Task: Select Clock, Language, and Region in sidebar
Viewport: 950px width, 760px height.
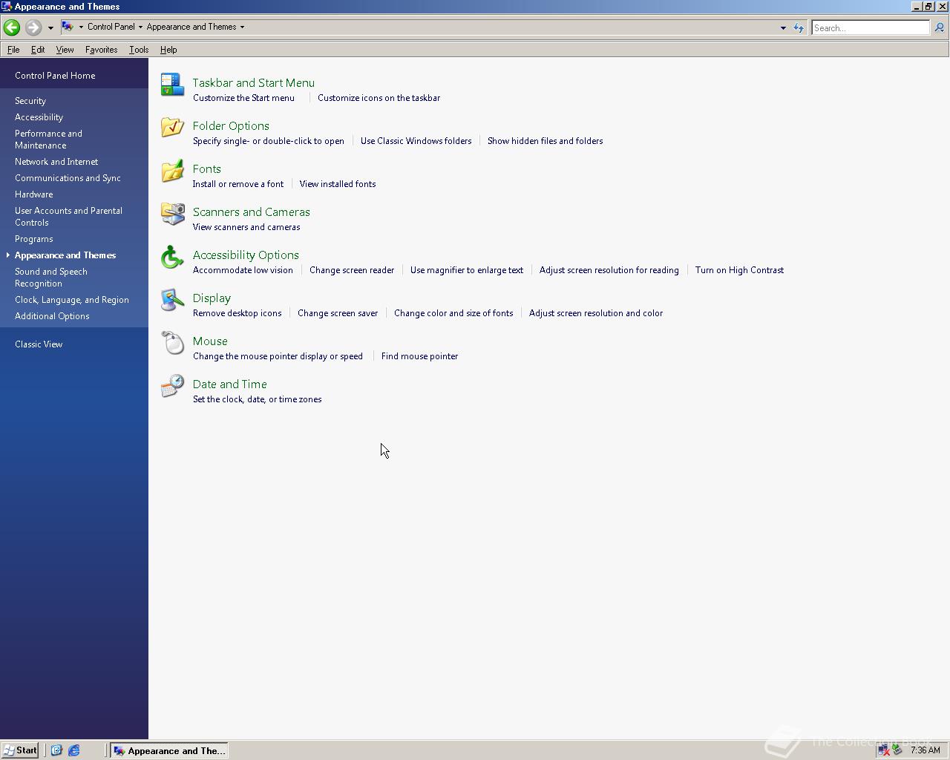Action: pos(72,300)
